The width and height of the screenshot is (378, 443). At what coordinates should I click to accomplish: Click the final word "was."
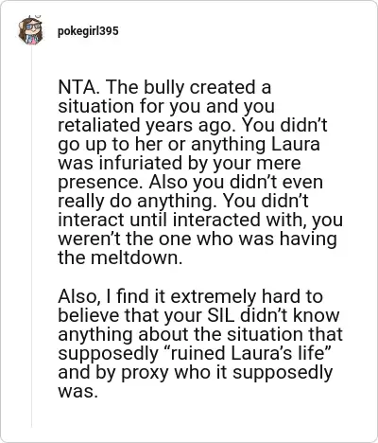[77, 392]
